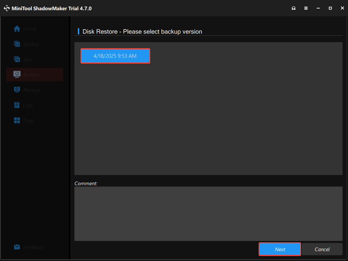Switch to the Logs label in sidebar

click(x=28, y=105)
